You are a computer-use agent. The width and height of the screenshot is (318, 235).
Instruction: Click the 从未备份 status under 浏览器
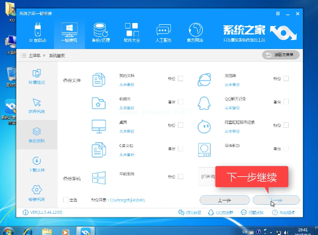point(232,85)
